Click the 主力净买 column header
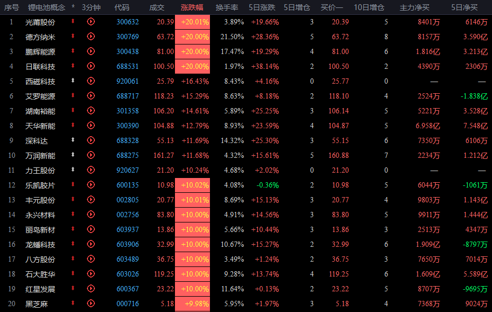The width and height of the screenshot is (492, 312). (x=414, y=7)
